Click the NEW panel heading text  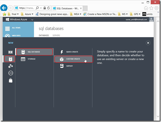11,43
